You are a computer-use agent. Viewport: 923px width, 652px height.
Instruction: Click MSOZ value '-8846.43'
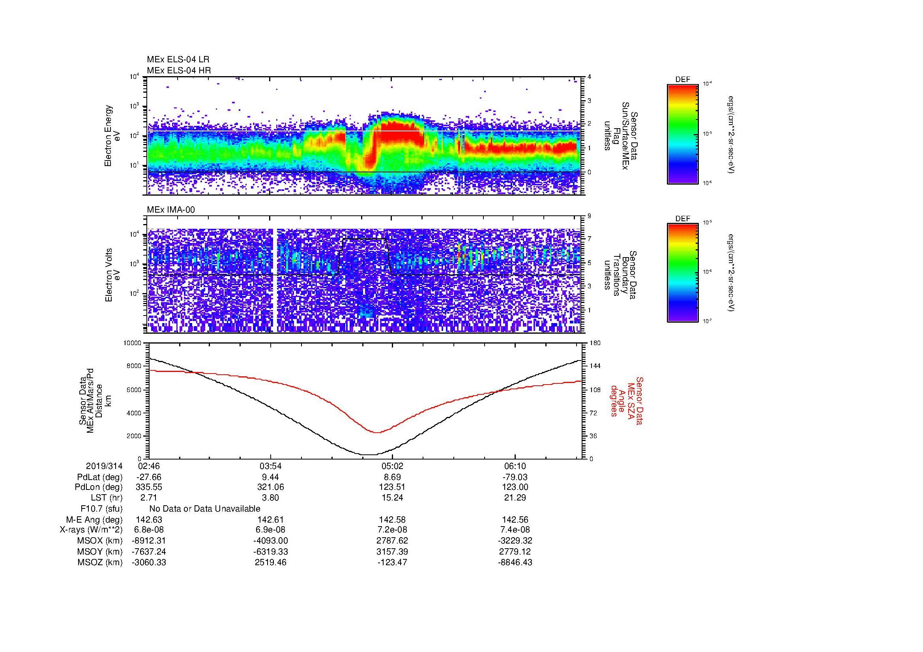tap(515, 562)
